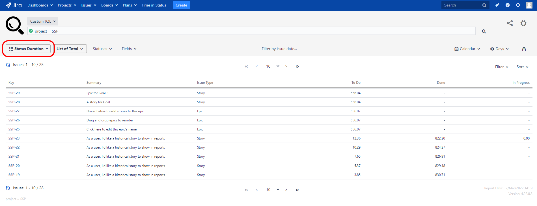Click the user profile avatar

[x=529, y=5]
